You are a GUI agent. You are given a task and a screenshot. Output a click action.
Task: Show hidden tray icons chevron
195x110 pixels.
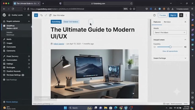click(166, 108)
